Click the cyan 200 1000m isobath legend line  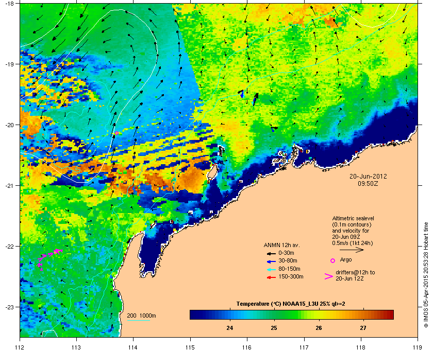[x=138, y=320]
